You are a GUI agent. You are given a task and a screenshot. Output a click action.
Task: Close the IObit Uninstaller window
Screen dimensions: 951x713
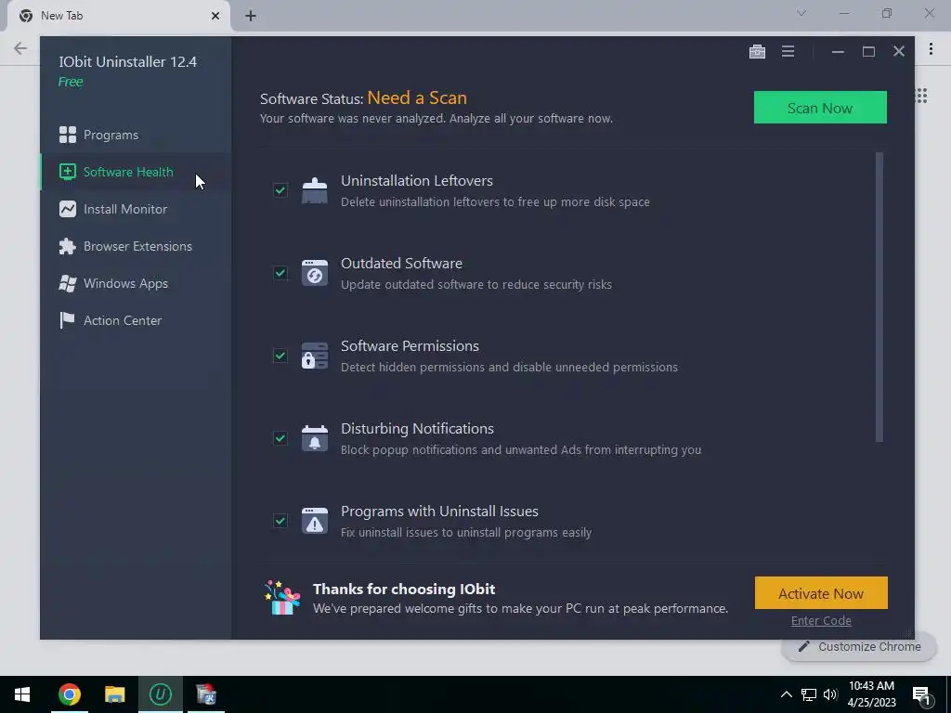pos(899,52)
